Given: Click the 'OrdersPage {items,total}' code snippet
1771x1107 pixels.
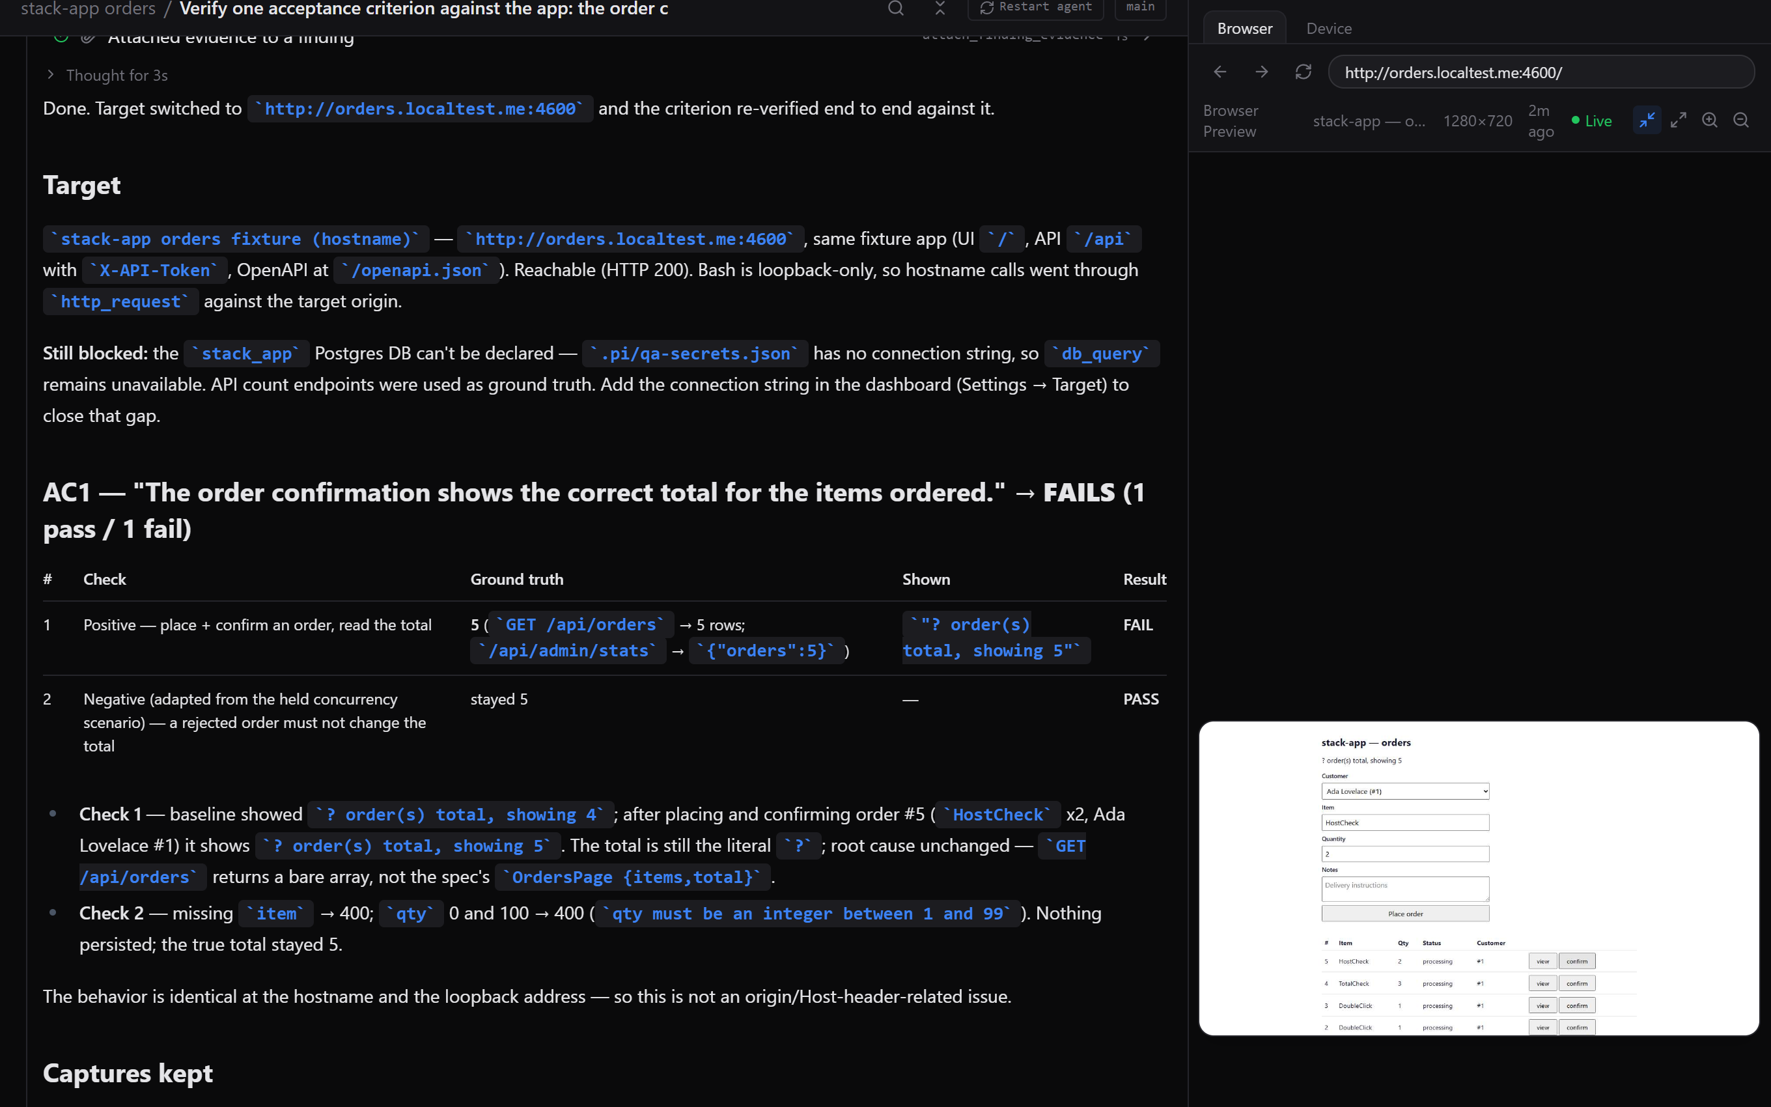Looking at the screenshot, I should click(x=632, y=877).
